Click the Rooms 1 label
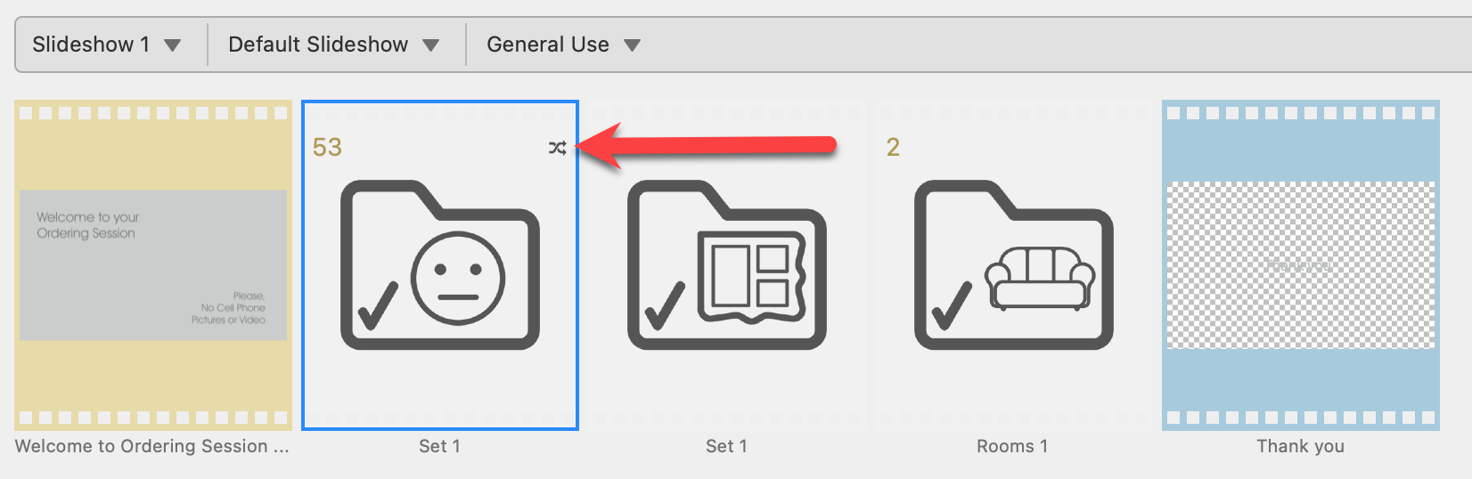This screenshot has height=479, width=1472. click(1012, 446)
